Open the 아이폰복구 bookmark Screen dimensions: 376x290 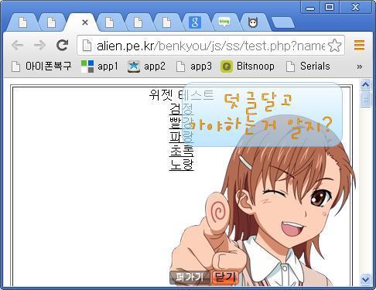[x=41, y=67]
